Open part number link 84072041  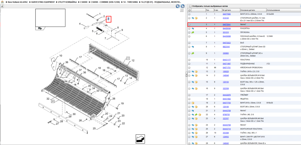[227, 25]
